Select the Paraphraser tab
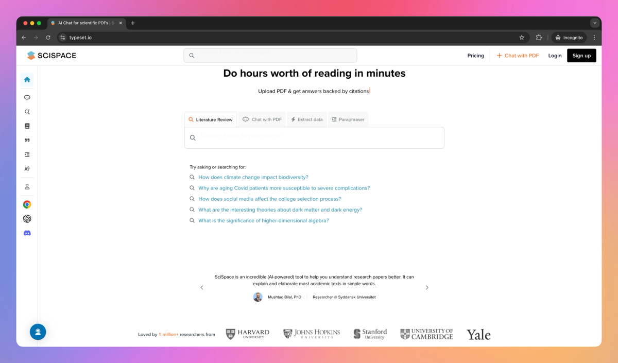This screenshot has width=618, height=363. pos(348,119)
